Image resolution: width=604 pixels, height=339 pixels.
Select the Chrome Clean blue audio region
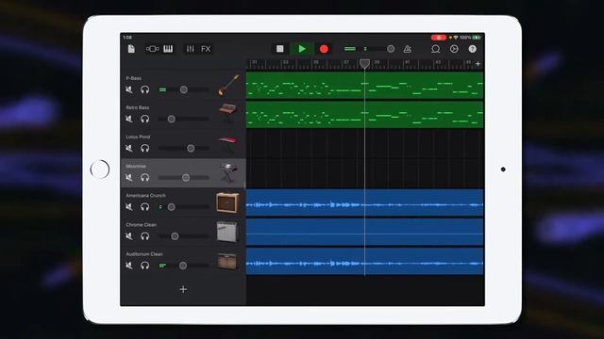click(364, 232)
